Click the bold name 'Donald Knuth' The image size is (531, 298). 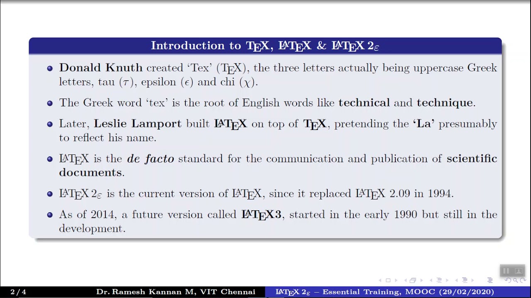click(101, 68)
